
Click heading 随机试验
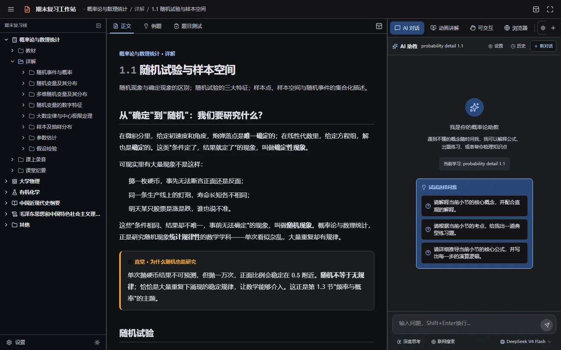[136, 333]
